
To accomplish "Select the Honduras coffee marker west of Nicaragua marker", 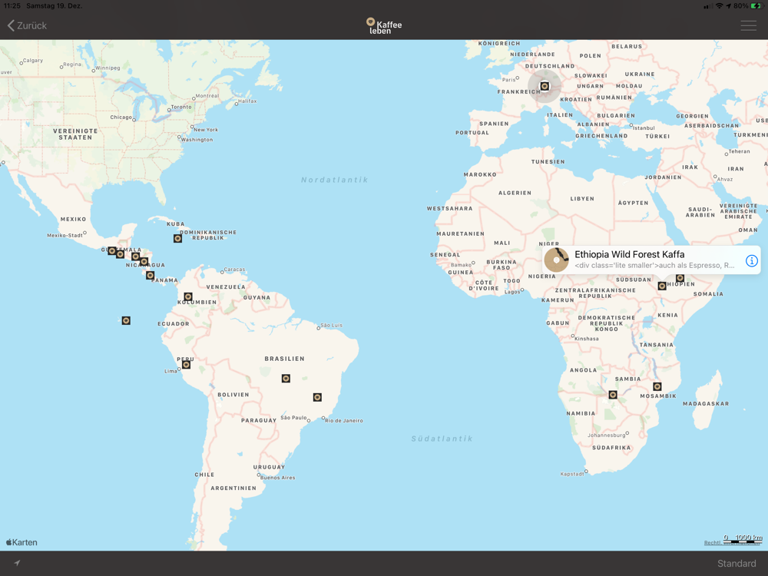I will (x=136, y=257).
